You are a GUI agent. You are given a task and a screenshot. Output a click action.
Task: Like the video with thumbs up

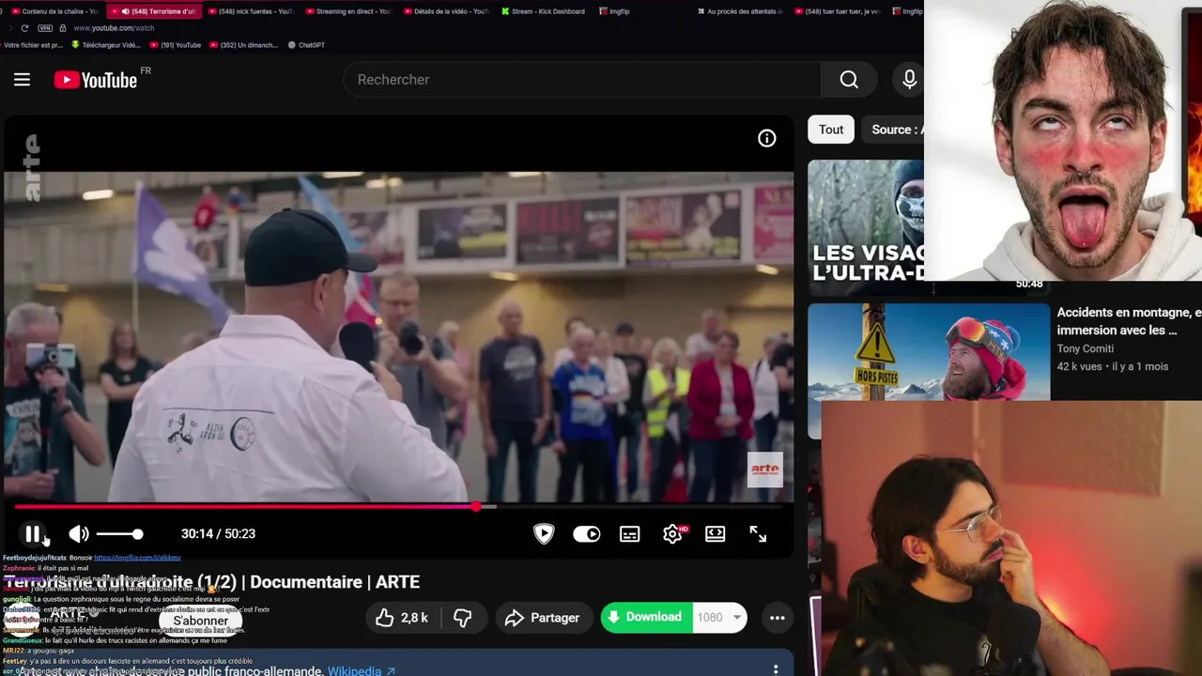coord(402,617)
